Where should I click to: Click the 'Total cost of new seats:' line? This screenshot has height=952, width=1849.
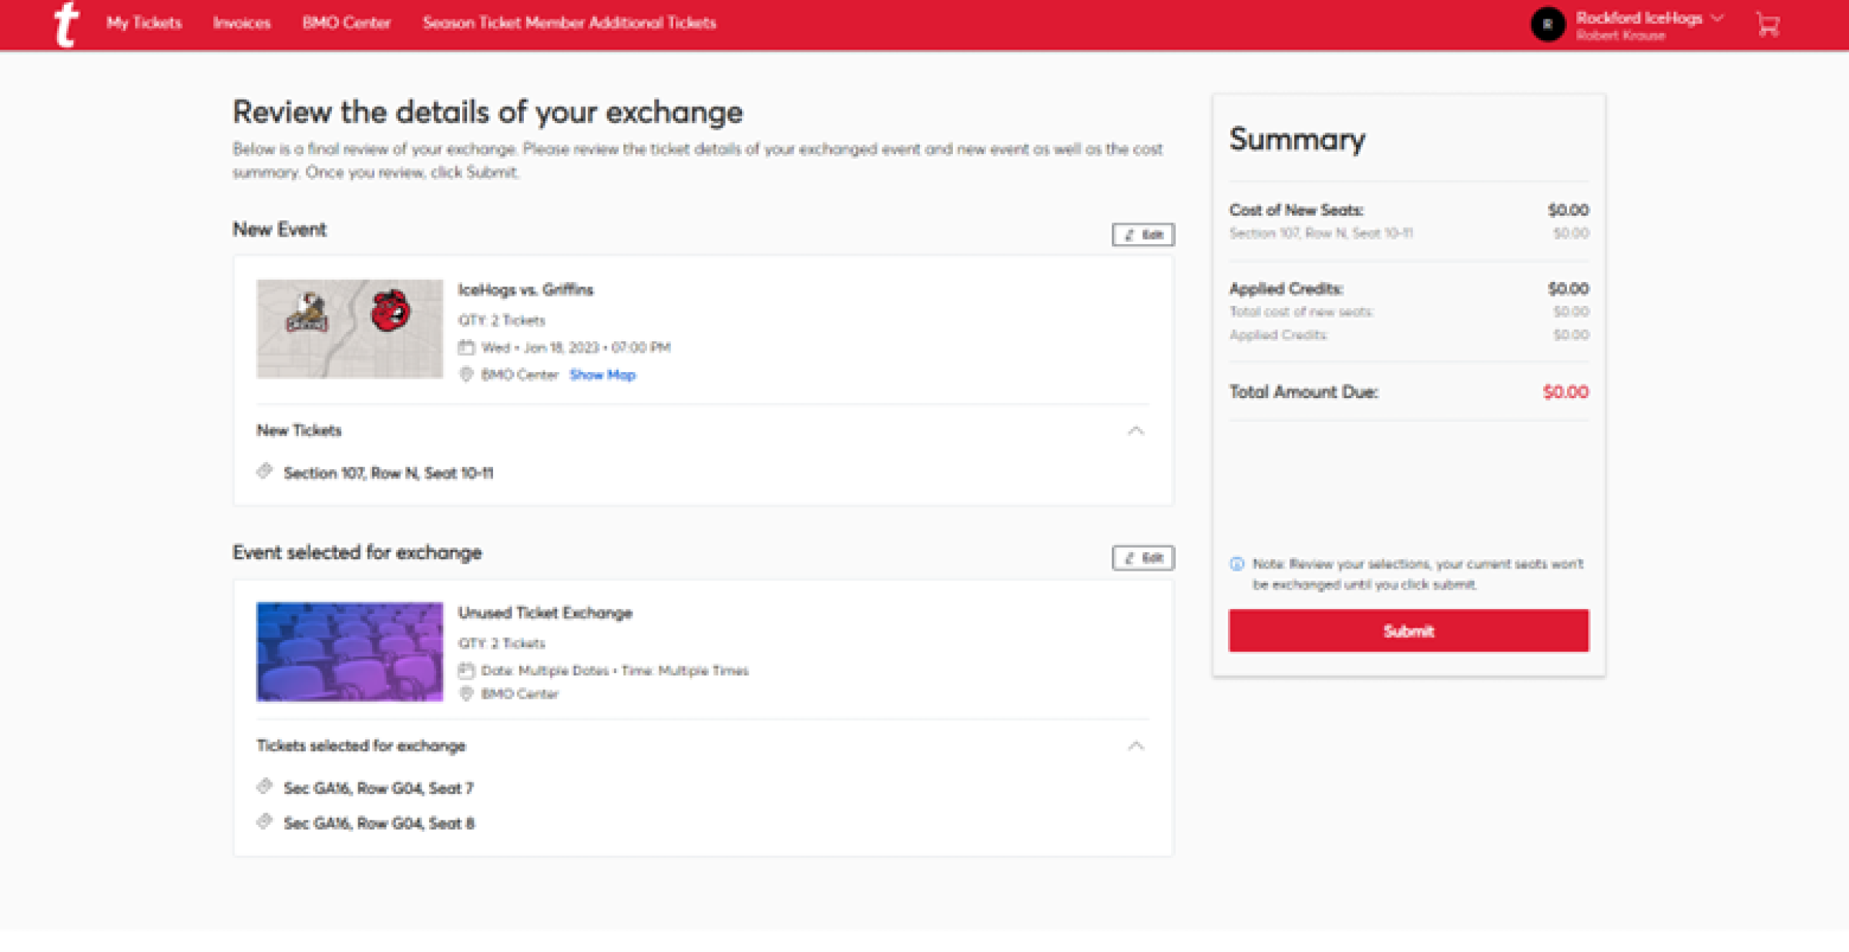tap(1301, 312)
